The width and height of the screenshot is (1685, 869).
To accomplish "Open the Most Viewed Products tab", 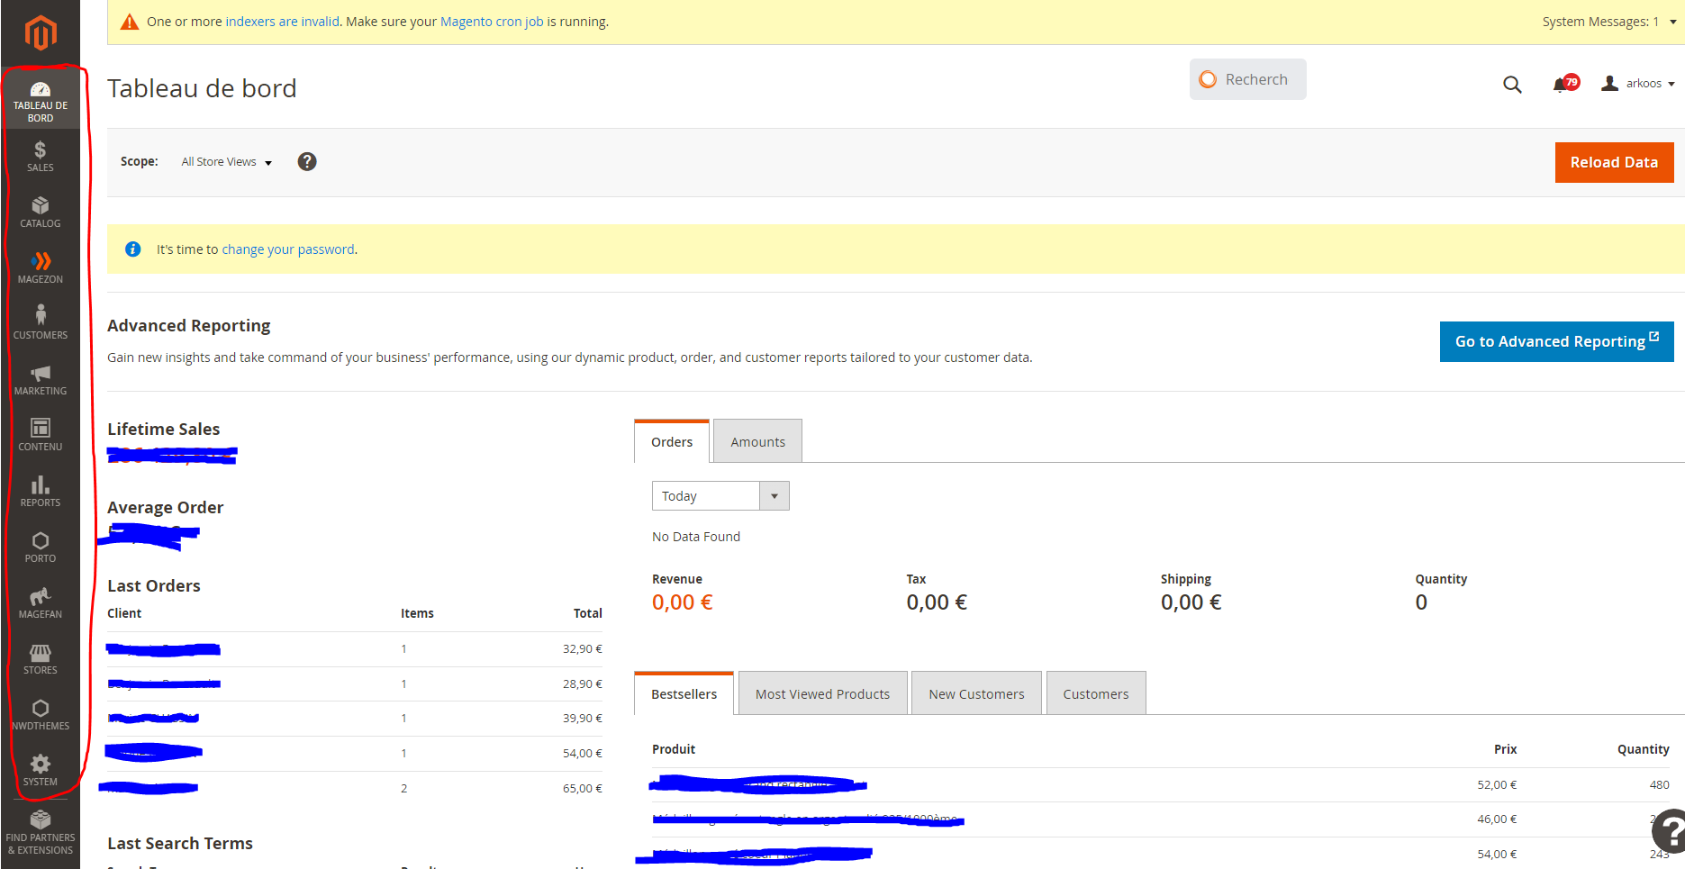I will click(822, 693).
